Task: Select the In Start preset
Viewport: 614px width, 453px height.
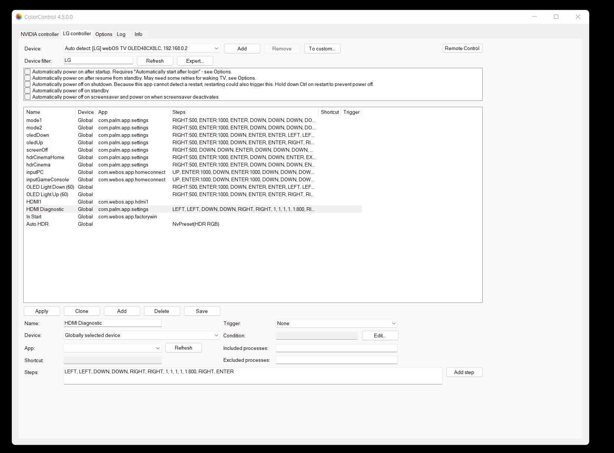Action: coord(193,216)
